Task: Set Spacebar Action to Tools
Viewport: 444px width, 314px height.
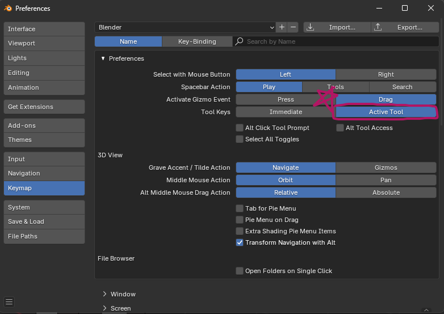Action: (336, 87)
